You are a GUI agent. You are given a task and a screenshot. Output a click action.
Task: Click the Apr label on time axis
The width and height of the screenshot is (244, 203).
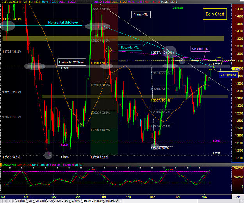178,197
